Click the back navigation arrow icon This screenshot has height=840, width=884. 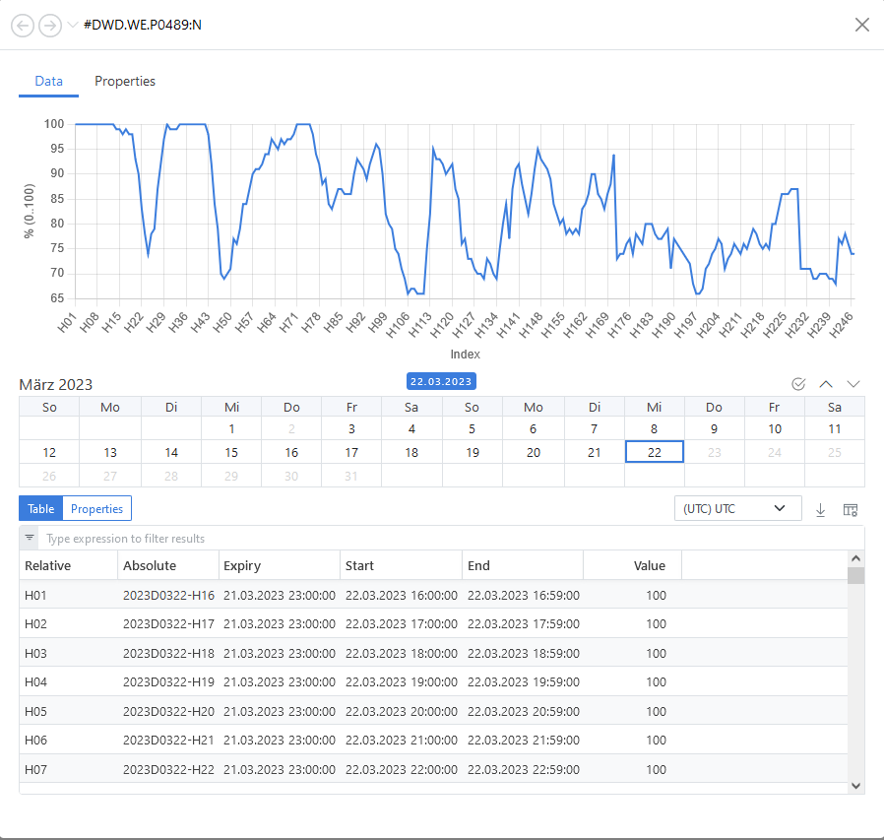click(x=24, y=25)
